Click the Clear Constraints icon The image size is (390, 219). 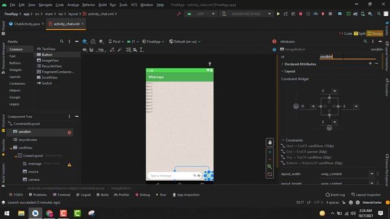point(112,50)
